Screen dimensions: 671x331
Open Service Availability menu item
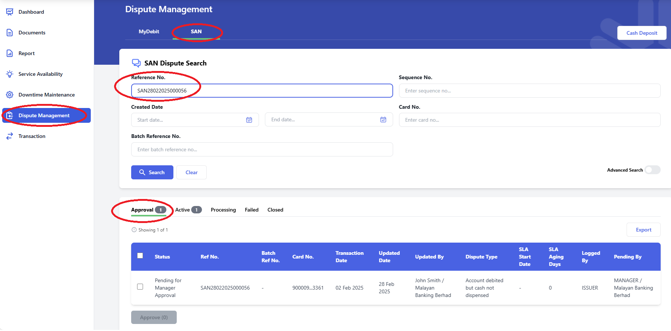coord(40,74)
